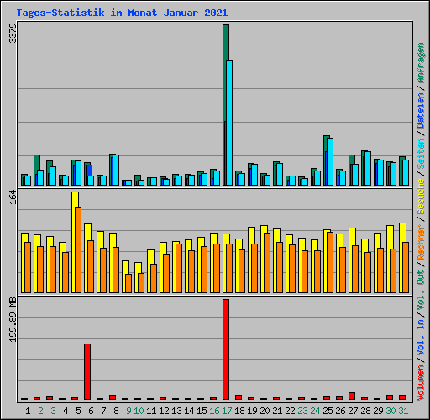Click the cyan Seiten bar for day 28
This screenshot has height=420, width=430.
pos(368,168)
